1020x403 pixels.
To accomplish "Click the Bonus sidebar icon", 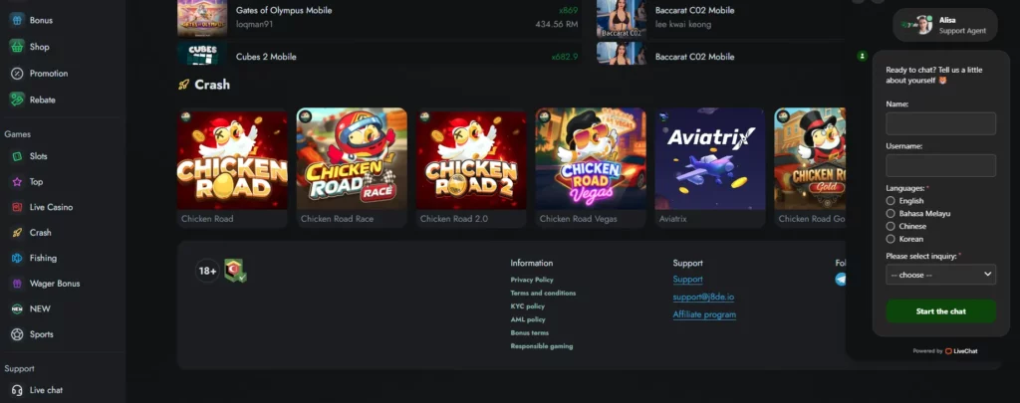I will pos(17,20).
